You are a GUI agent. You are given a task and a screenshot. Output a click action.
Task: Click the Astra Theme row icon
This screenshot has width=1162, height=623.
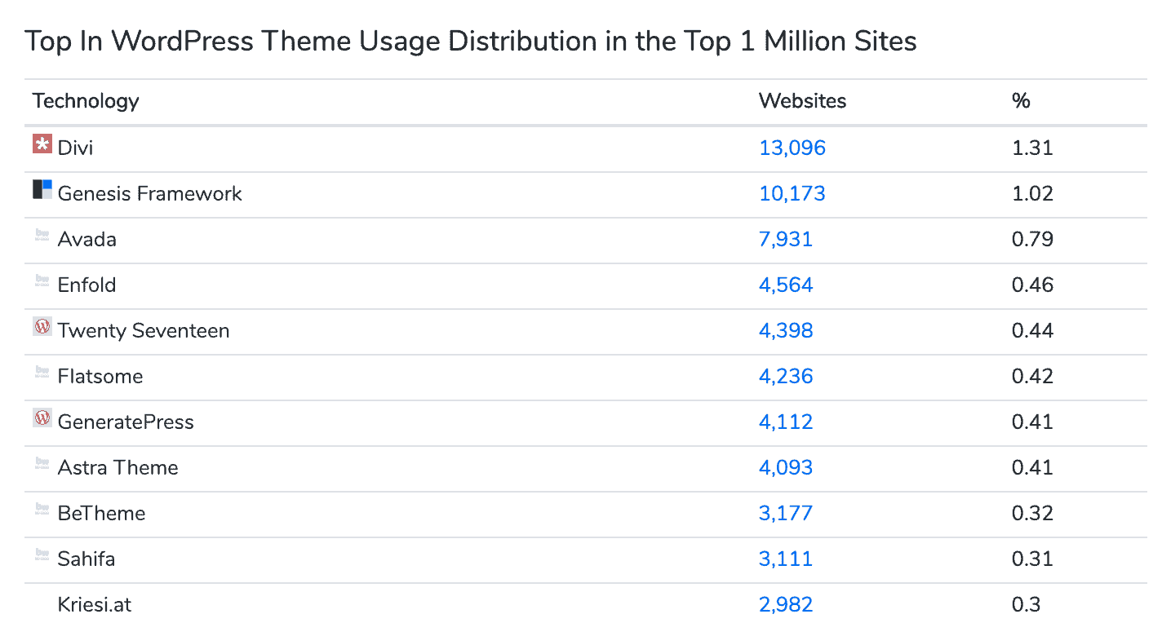pos(42,464)
